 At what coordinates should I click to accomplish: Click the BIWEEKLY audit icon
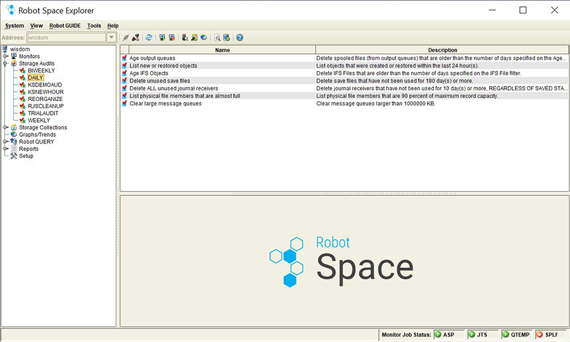pos(23,70)
